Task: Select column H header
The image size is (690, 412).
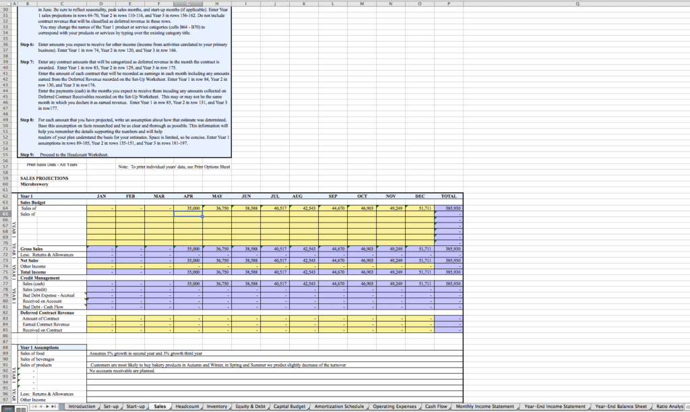Action: (217, 3)
